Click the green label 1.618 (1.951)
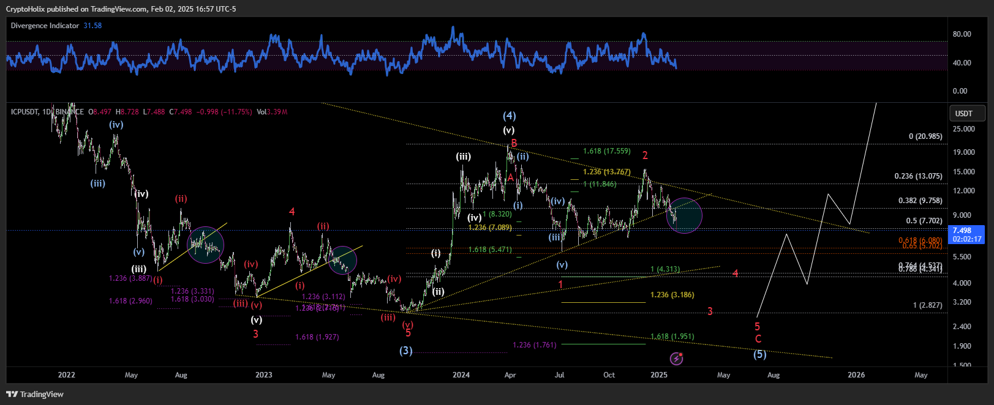Screen dimensions: 994x405 [672, 336]
